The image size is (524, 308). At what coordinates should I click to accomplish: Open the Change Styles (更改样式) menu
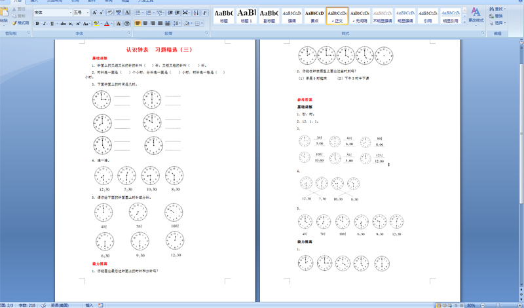476,16
